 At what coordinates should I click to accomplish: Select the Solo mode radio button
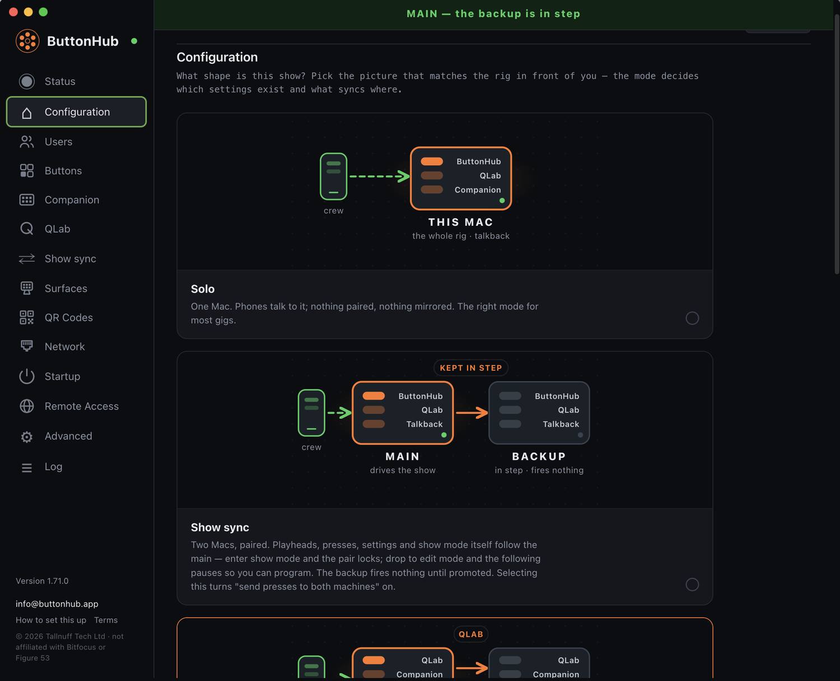(692, 318)
